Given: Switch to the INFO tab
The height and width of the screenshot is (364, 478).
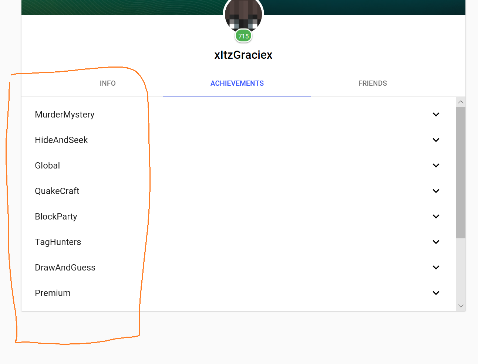Looking at the screenshot, I should (x=108, y=84).
